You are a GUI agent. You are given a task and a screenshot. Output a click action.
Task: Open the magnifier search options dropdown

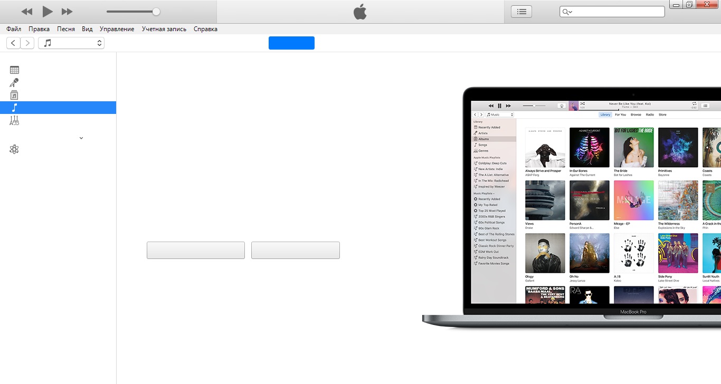tap(567, 12)
